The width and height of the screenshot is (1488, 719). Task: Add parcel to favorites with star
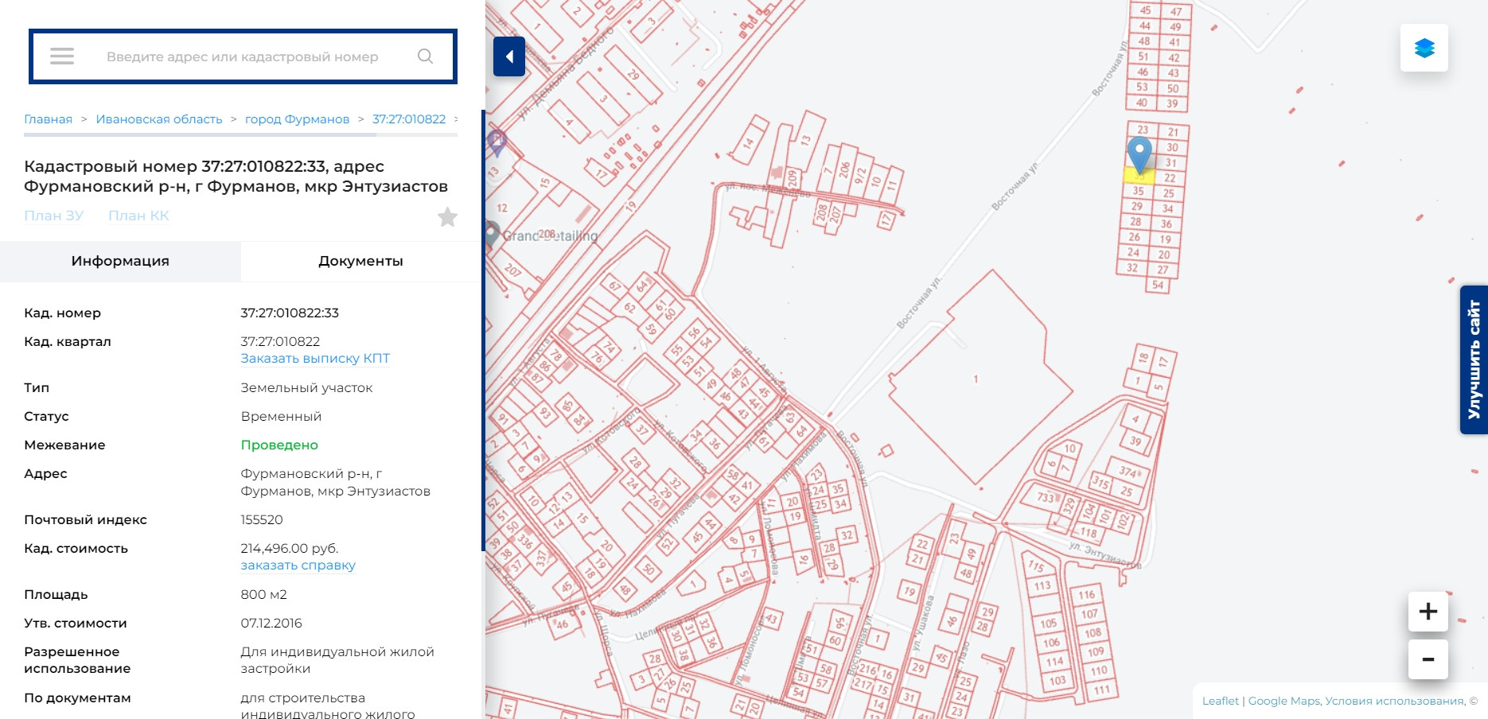click(447, 217)
